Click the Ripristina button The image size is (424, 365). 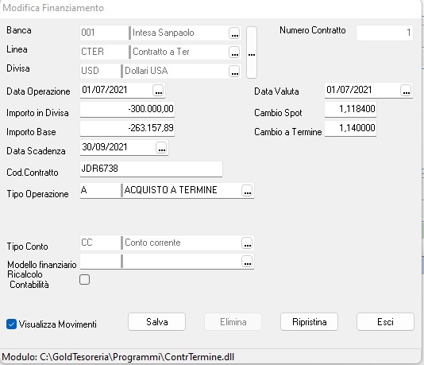310,322
